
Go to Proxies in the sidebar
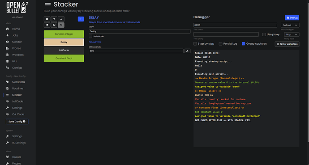[17, 48]
